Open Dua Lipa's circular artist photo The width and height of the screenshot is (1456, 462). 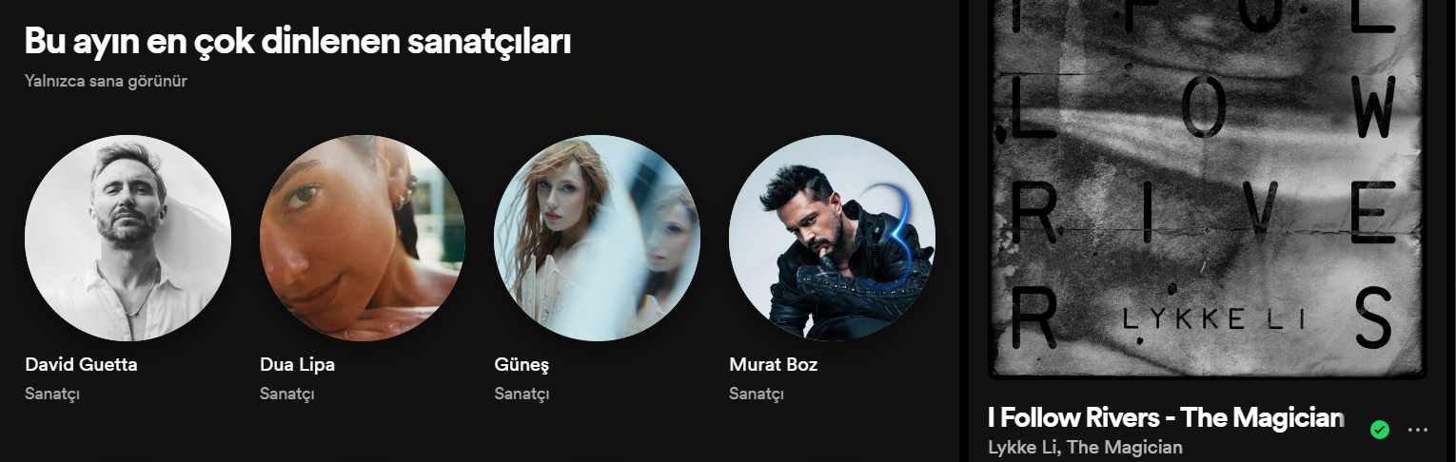pos(363,238)
